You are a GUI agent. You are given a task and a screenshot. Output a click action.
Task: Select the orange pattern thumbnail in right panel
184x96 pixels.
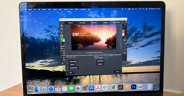(123, 31)
